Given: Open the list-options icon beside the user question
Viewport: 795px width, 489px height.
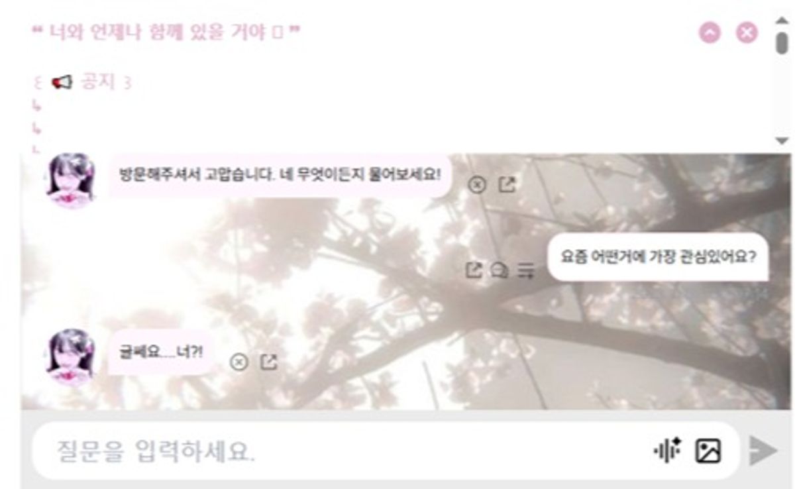Looking at the screenshot, I should [x=526, y=270].
